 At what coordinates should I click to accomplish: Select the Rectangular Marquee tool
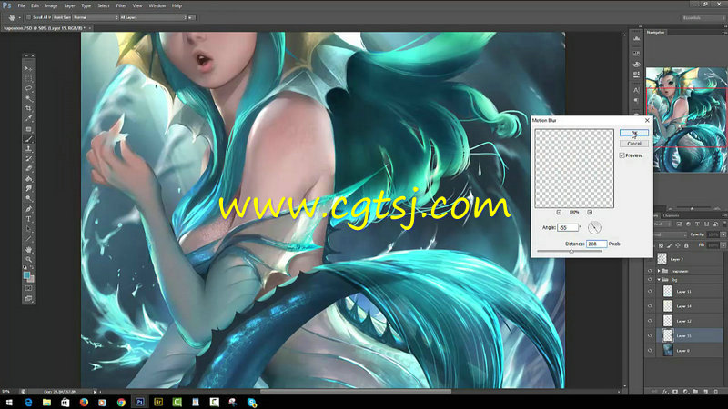pos(28,78)
